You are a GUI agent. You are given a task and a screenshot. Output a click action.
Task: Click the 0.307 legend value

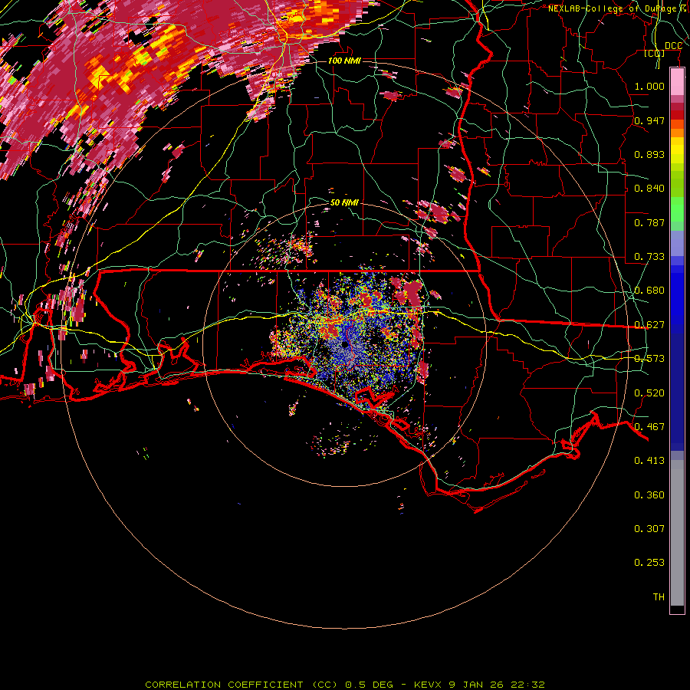(649, 529)
